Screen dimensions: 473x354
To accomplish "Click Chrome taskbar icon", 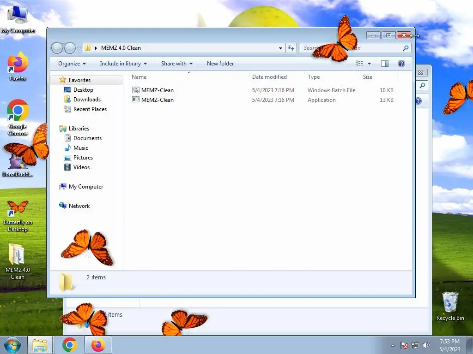I will (70, 345).
